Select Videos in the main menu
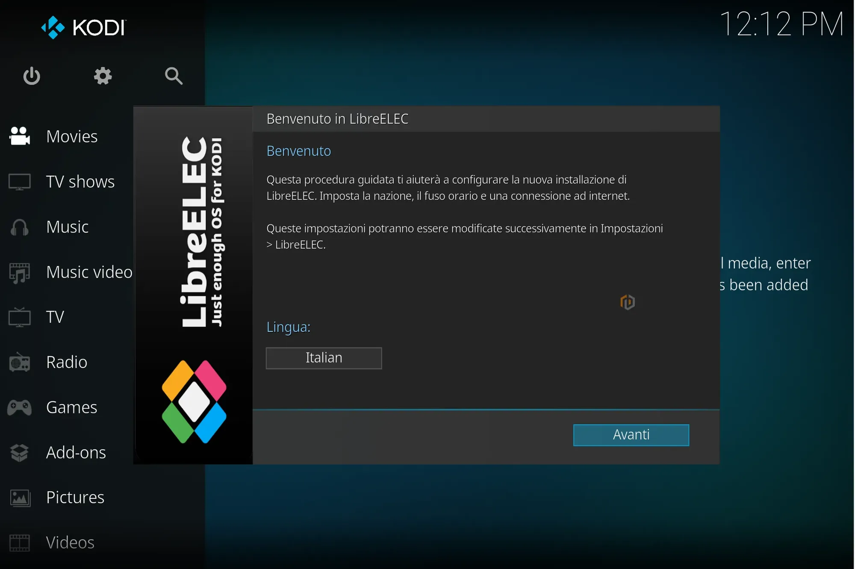This screenshot has width=855, height=569. coord(70,543)
